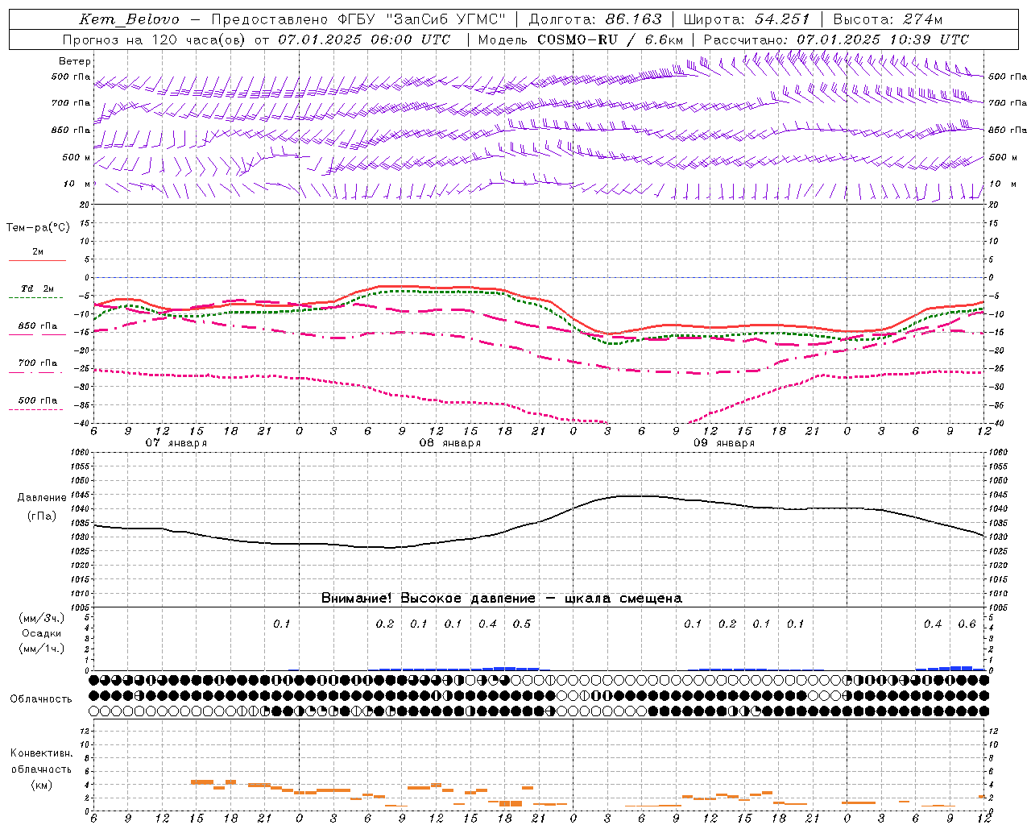Select the Тем-ра(°C) temperature panel label
The image size is (1031, 825).
[x=38, y=228]
